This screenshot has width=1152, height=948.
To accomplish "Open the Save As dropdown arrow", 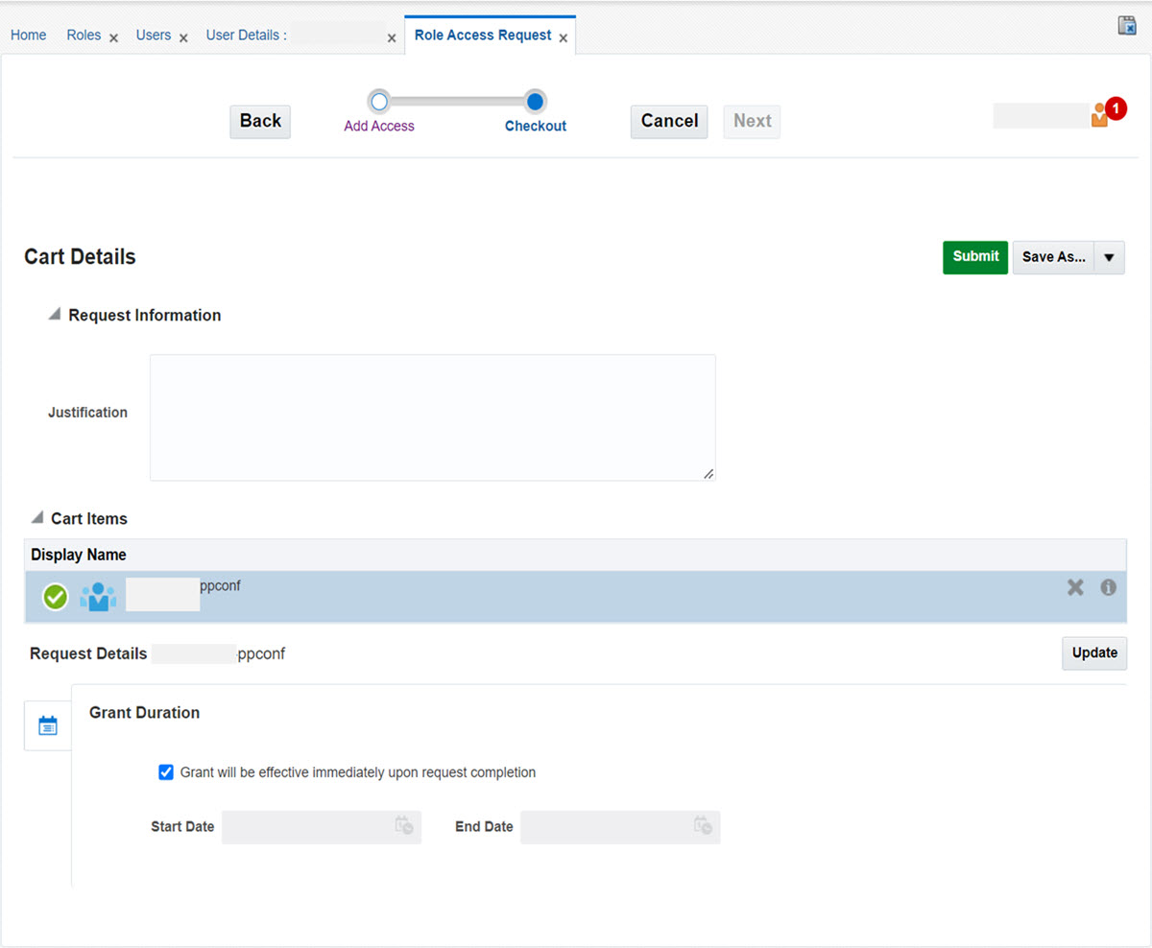I will (1109, 257).
